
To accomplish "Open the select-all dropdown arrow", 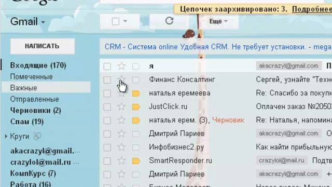I will [x=125, y=21].
